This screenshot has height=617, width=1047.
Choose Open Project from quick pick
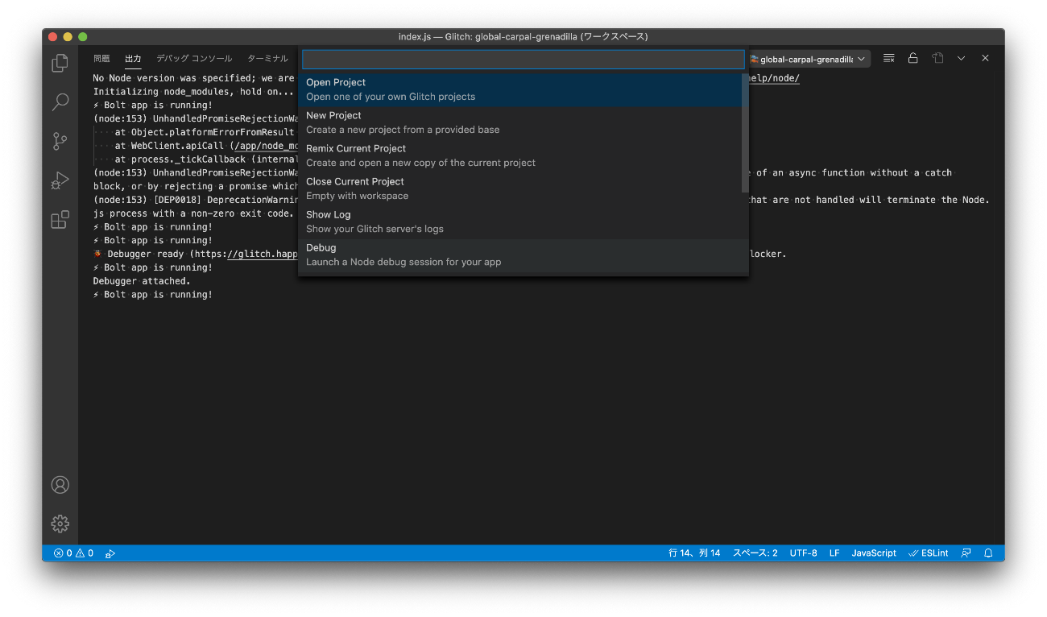519,89
